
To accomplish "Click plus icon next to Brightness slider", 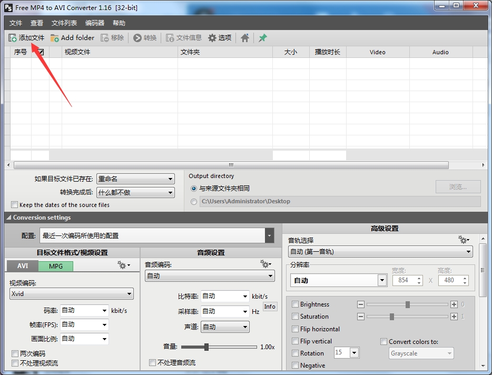I will (454, 304).
